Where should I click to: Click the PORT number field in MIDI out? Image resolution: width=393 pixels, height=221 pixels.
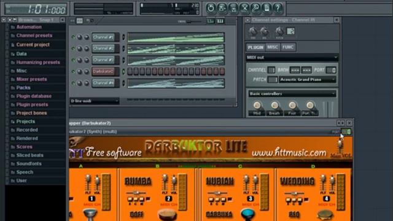pyautogui.click(x=331, y=70)
